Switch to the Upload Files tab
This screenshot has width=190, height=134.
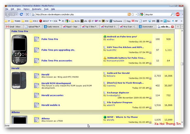pos(33,27)
